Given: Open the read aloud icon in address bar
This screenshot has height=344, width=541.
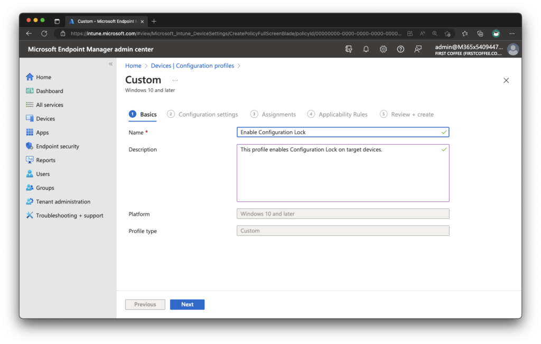Looking at the screenshot, I should pos(422,33).
